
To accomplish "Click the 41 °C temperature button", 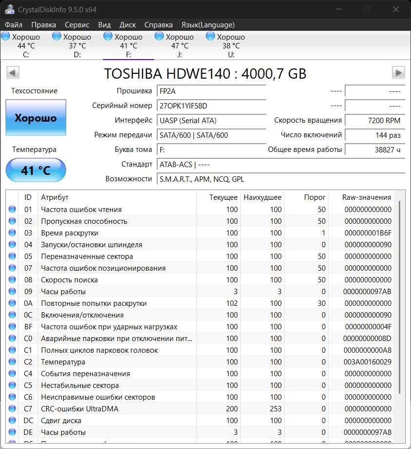I will (x=36, y=170).
